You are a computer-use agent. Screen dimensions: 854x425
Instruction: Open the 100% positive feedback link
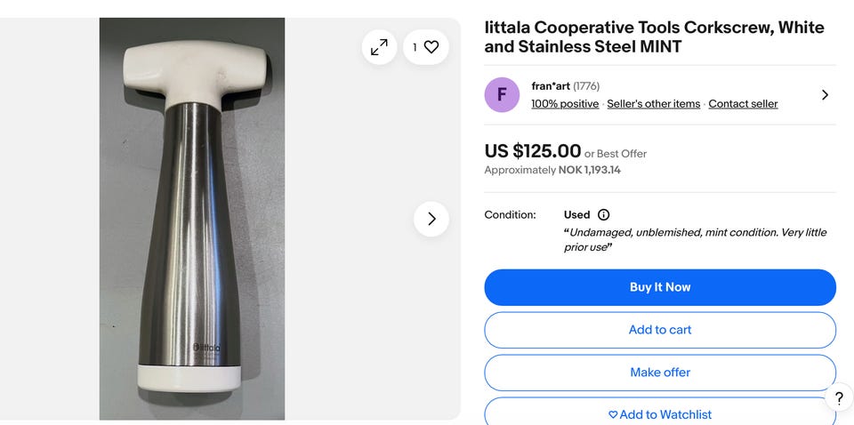pos(565,104)
